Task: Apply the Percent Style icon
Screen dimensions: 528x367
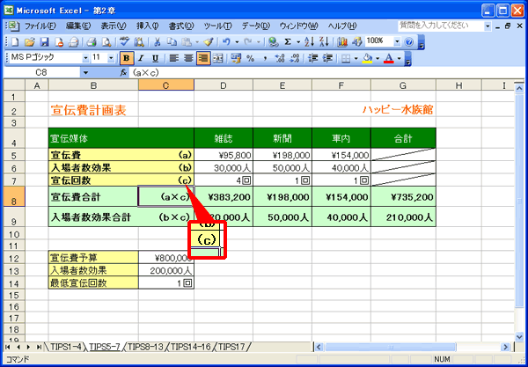Action: [x=251, y=59]
